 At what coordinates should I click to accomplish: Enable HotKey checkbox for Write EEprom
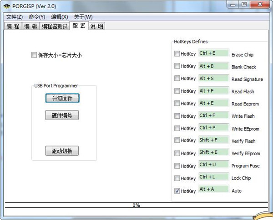[x=177, y=128]
